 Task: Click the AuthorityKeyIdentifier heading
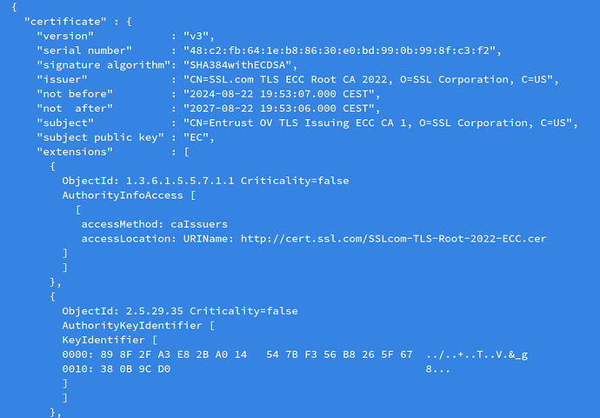[132, 326]
